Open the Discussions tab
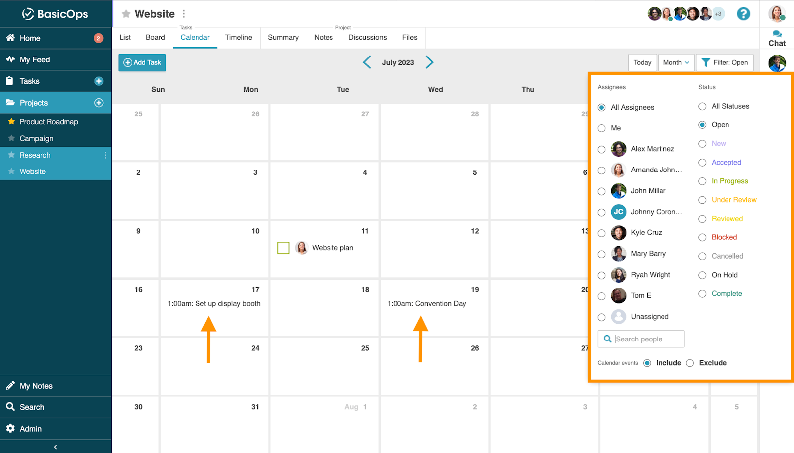 click(367, 37)
